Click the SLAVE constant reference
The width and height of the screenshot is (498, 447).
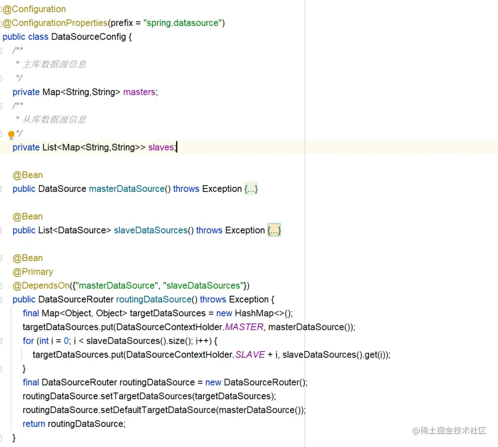pyautogui.click(x=250, y=355)
